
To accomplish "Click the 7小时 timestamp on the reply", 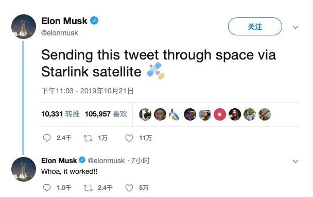I will point(140,161).
